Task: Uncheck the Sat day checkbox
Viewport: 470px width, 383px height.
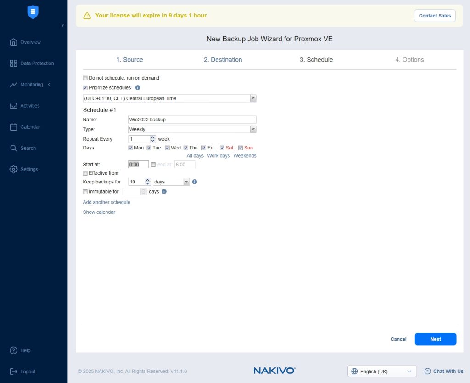Action: [x=222, y=148]
